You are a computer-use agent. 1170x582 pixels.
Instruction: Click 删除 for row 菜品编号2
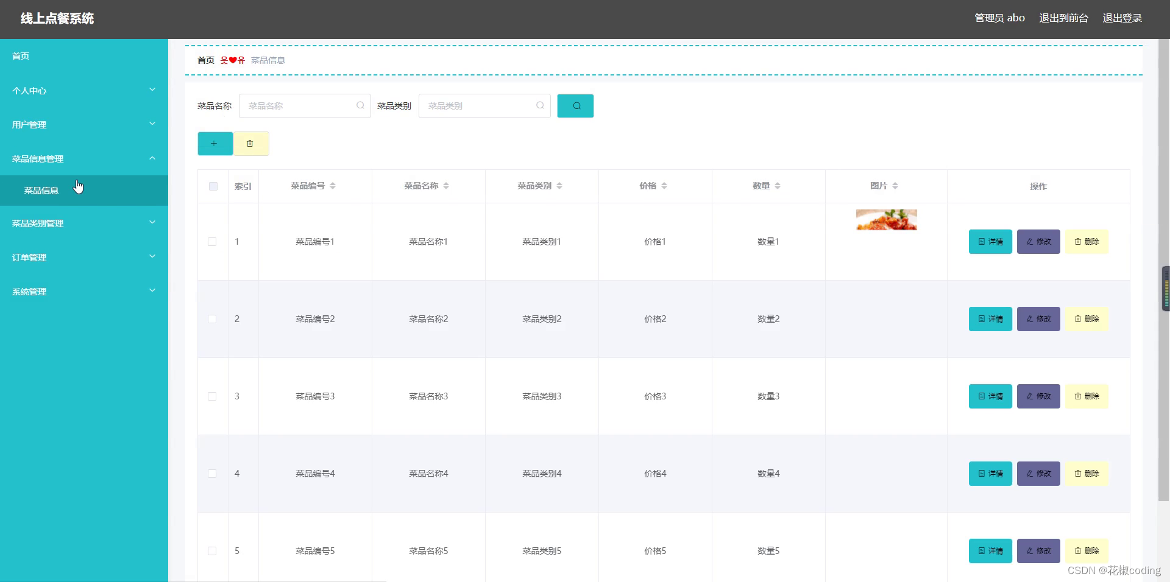(x=1087, y=319)
